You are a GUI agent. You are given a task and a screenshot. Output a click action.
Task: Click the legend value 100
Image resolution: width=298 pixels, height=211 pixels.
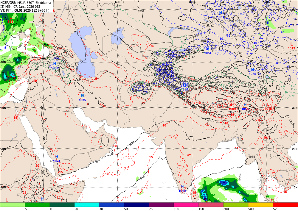coord(176,209)
